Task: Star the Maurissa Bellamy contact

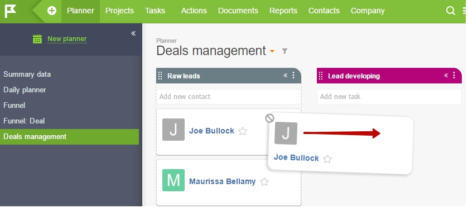Action: click(264, 182)
